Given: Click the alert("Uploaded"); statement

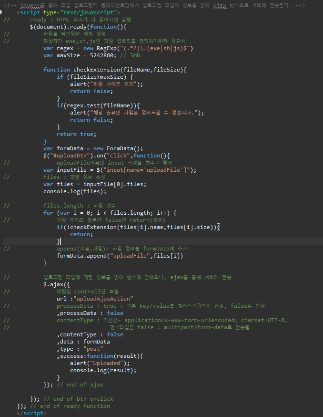Looking at the screenshot, I should tap(100, 364).
